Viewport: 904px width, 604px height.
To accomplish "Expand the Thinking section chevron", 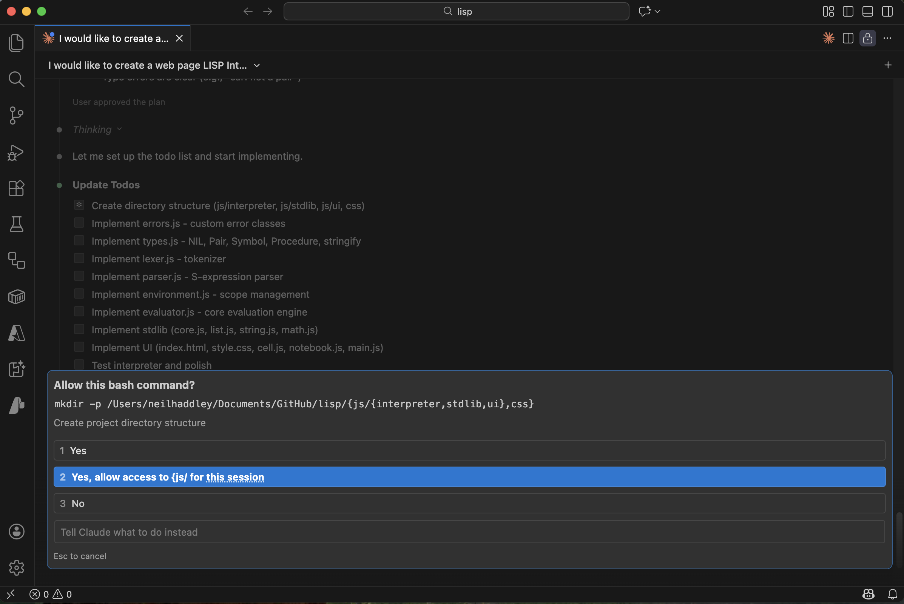I will point(119,129).
